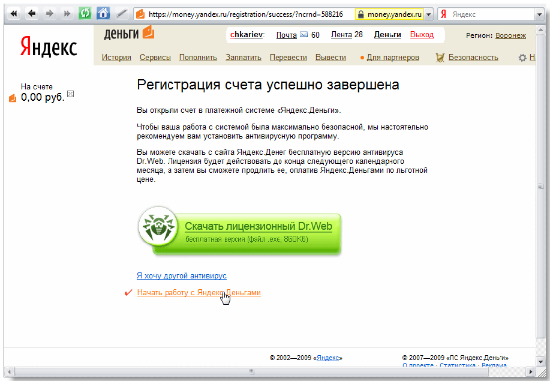Open the search engine dropdown arrow

click(x=539, y=14)
